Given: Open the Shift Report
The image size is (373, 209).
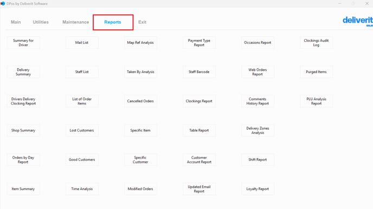Looking at the screenshot, I should pos(258,159).
